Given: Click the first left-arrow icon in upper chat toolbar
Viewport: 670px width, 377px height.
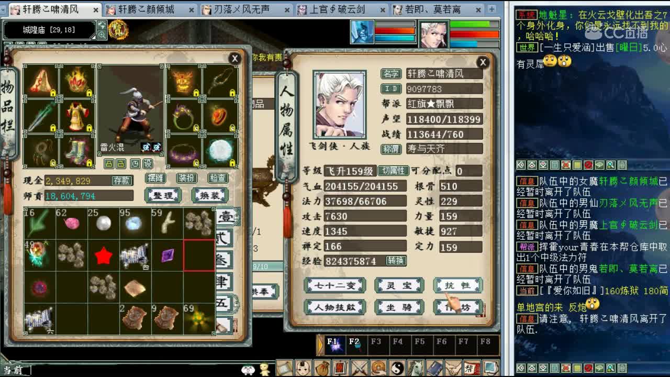Looking at the screenshot, I should pos(521,165).
